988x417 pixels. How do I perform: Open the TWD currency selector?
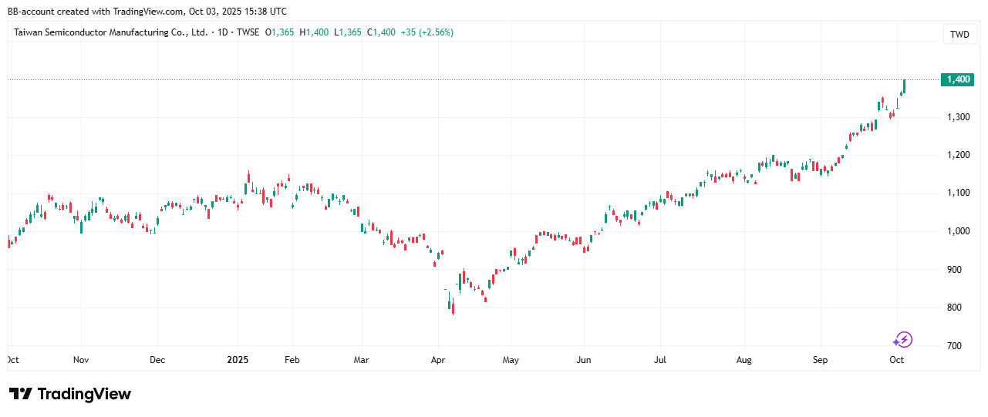pyautogui.click(x=959, y=34)
